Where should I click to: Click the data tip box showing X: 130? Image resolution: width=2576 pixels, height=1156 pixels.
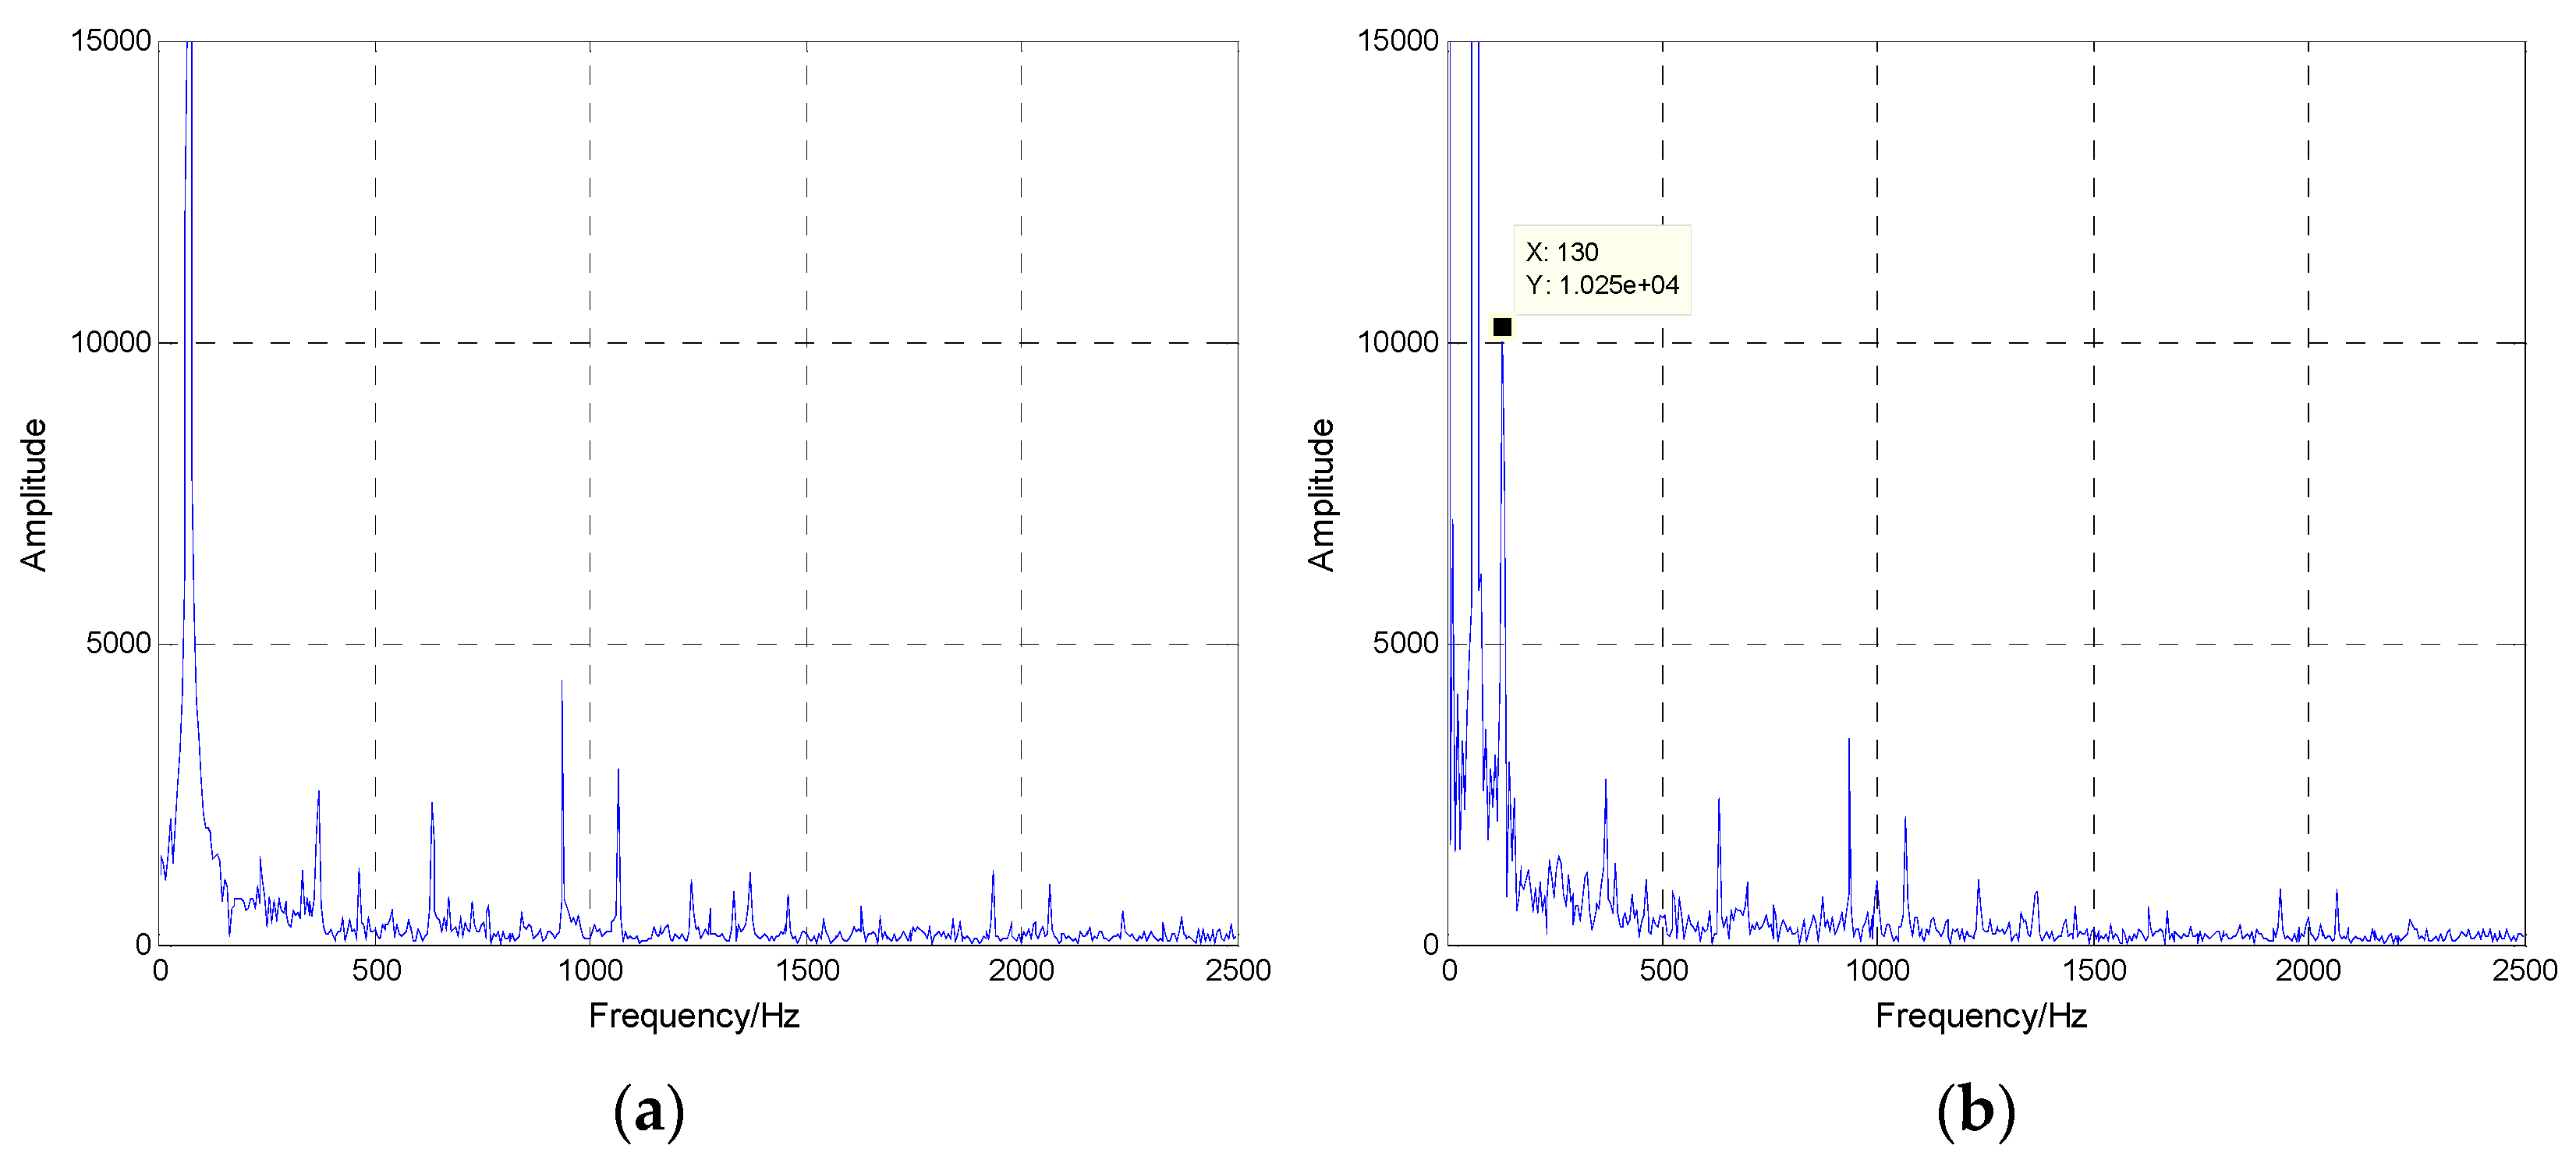coord(1602,270)
